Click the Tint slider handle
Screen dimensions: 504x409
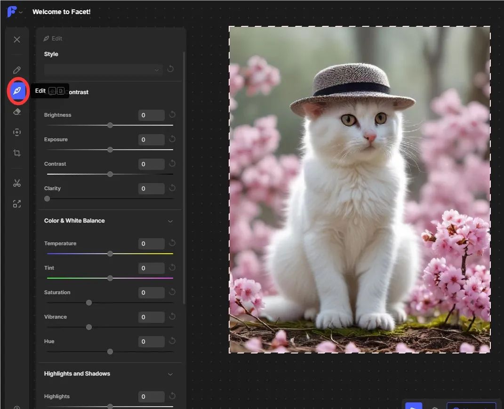pyautogui.click(x=110, y=278)
